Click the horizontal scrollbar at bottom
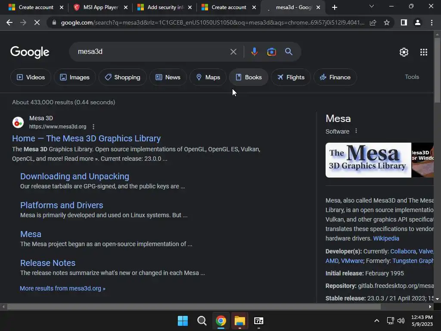The height and width of the screenshot is (331, 441). [x=193, y=306]
